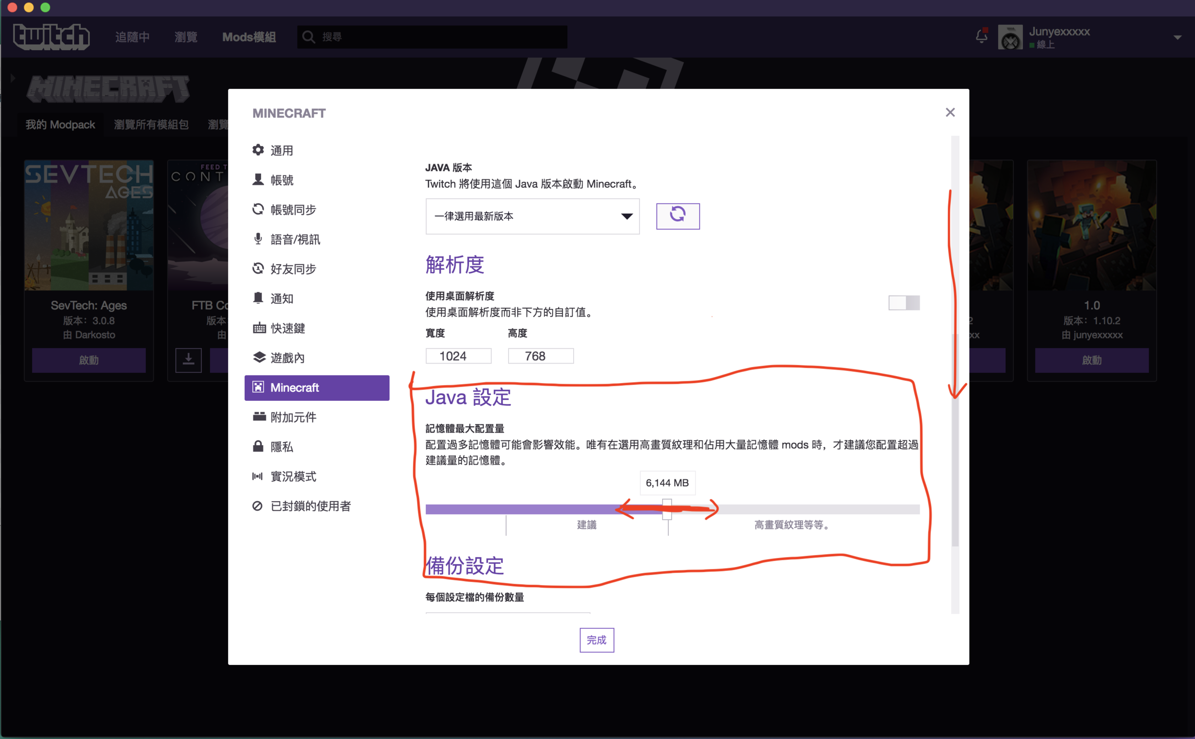1195x739 pixels.
Task: Launch the 1.10.2 modpack with 啟動
Action: (1092, 360)
